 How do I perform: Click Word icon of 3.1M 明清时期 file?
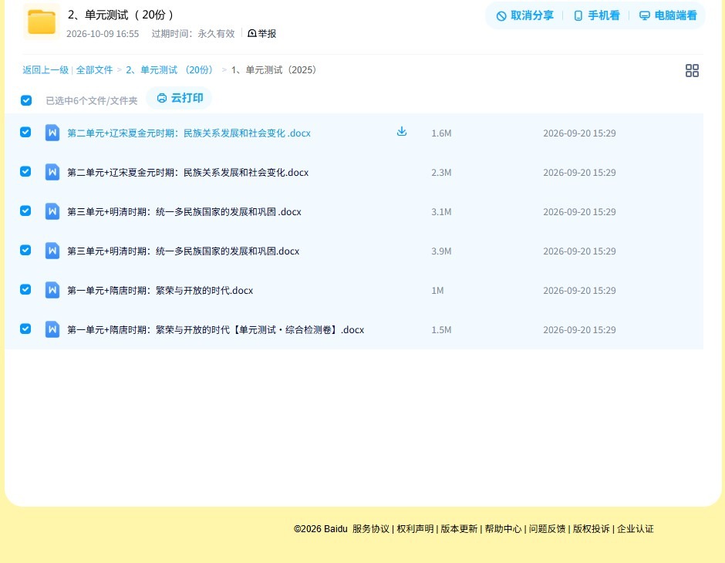coord(52,211)
